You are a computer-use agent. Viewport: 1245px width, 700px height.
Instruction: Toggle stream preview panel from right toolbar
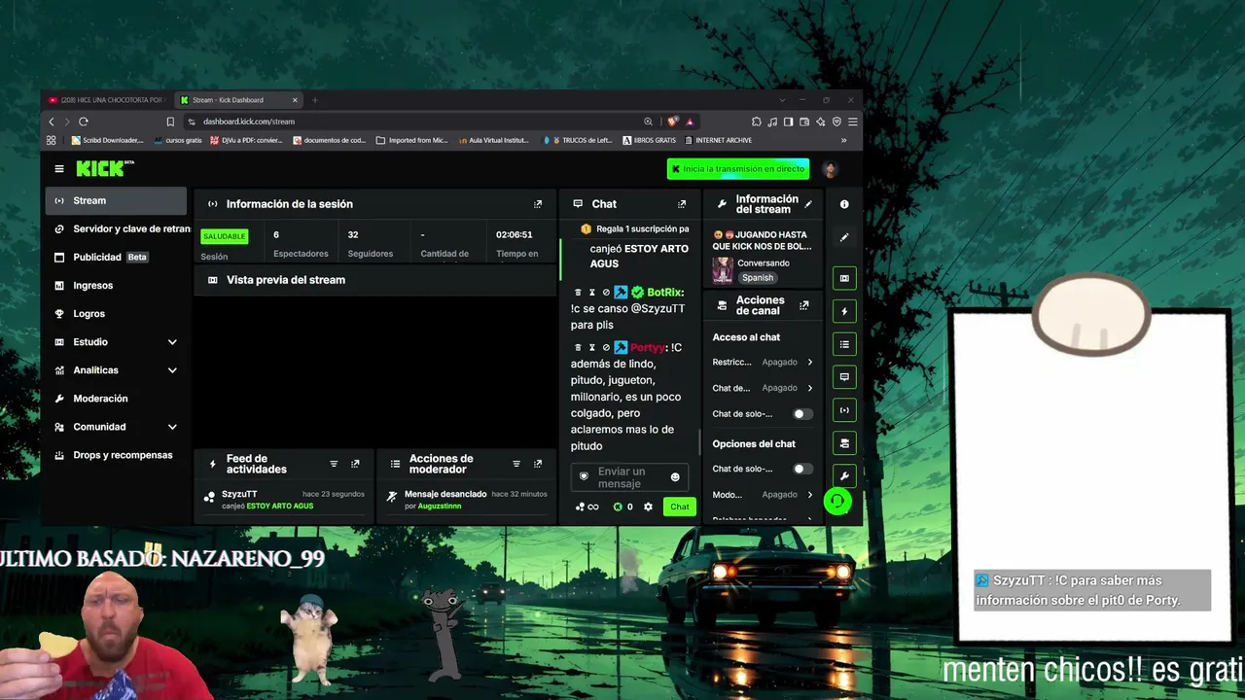click(844, 278)
